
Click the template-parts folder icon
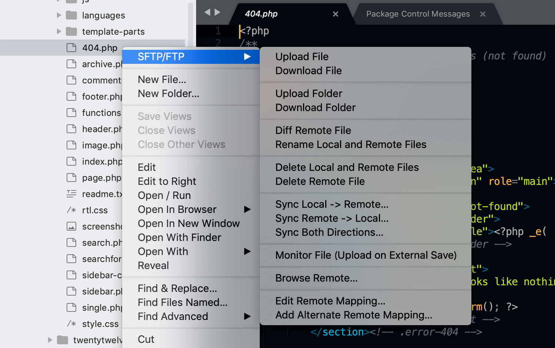71,31
